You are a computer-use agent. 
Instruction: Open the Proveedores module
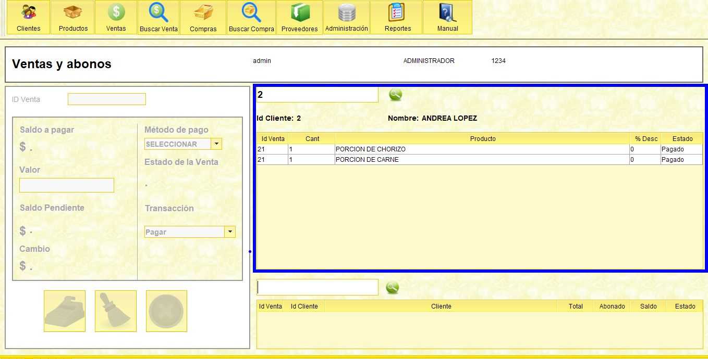tap(299, 17)
